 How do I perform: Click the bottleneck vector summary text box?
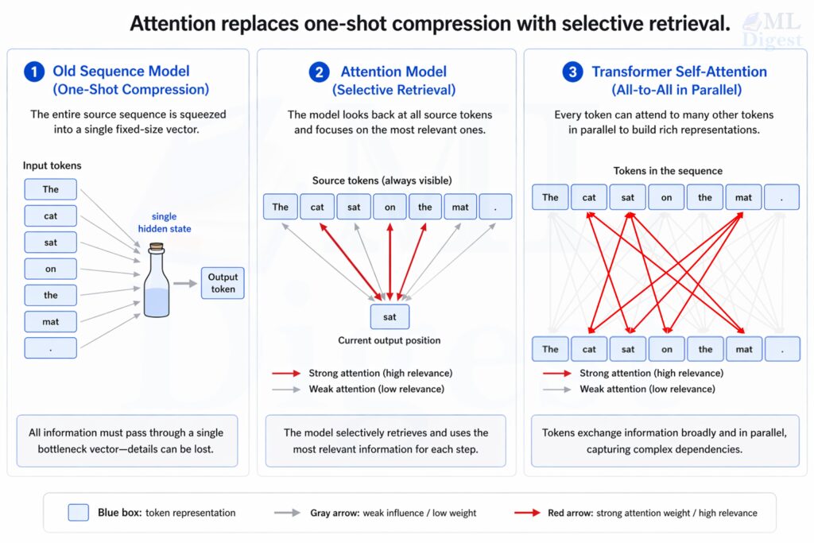126,440
